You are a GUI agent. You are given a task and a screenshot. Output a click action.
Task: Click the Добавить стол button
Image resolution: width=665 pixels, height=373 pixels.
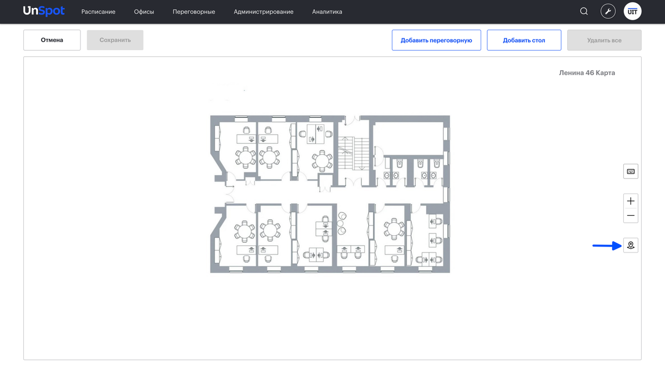click(524, 40)
